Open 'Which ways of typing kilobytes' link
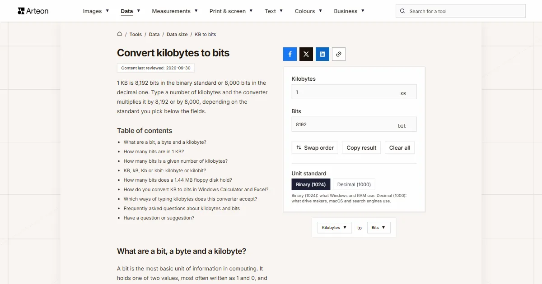 (x=191, y=199)
